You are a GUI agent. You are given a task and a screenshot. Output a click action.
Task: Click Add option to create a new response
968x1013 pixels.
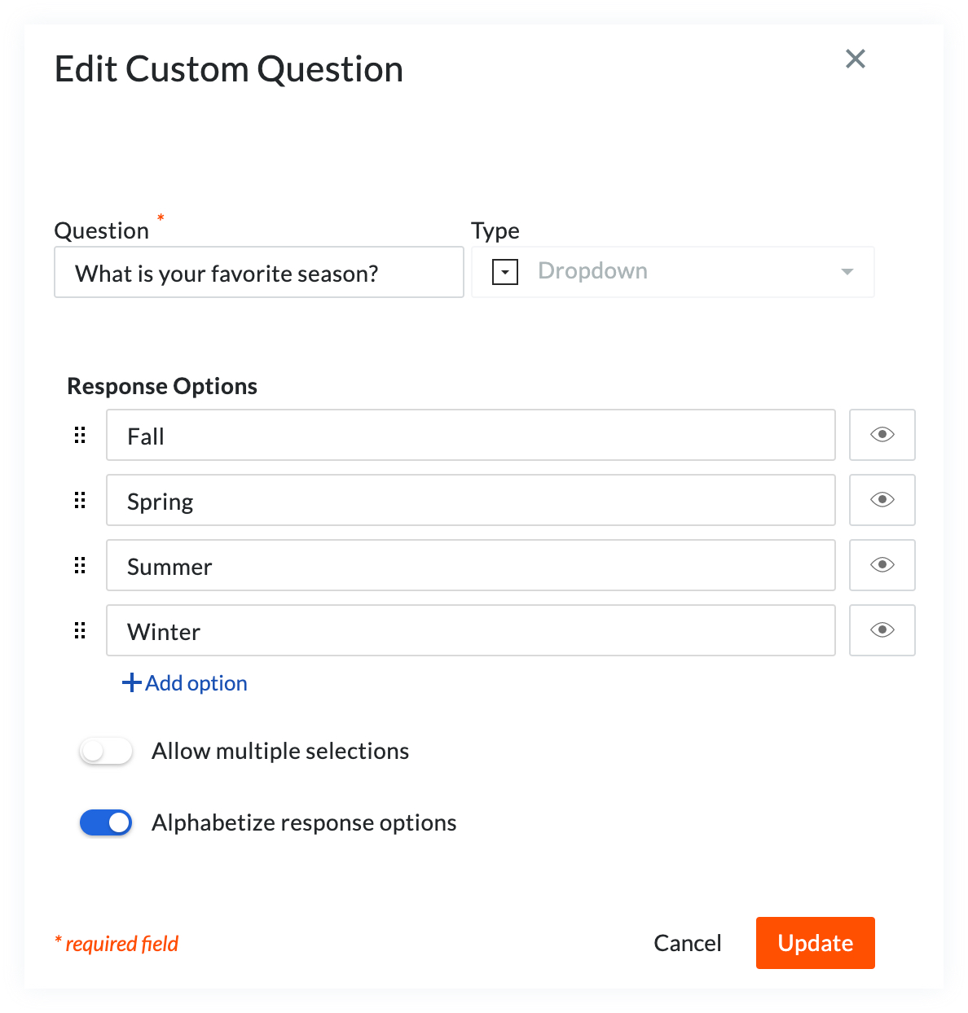(195, 683)
